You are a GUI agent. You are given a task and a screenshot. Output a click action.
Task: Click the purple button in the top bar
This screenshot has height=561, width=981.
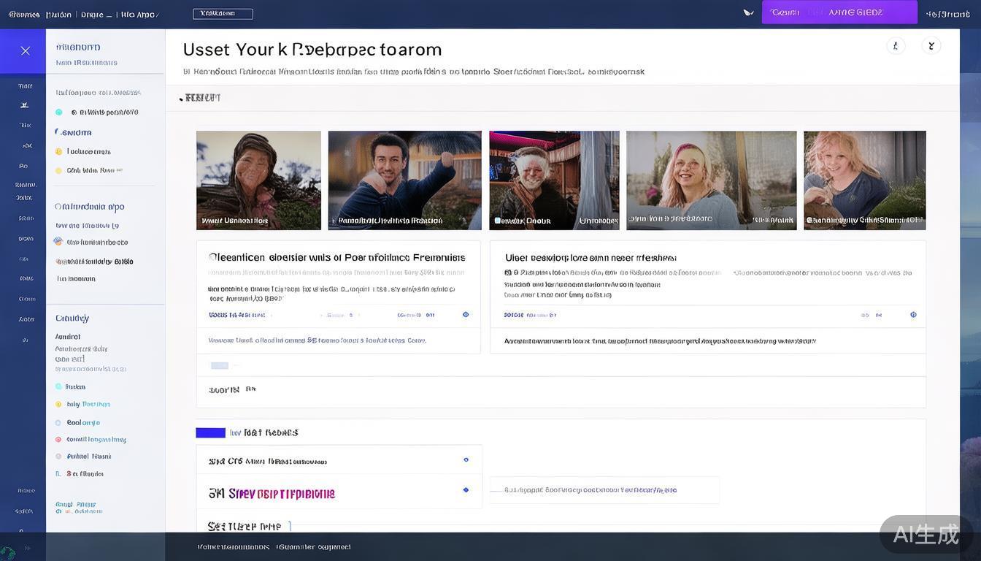839,12
